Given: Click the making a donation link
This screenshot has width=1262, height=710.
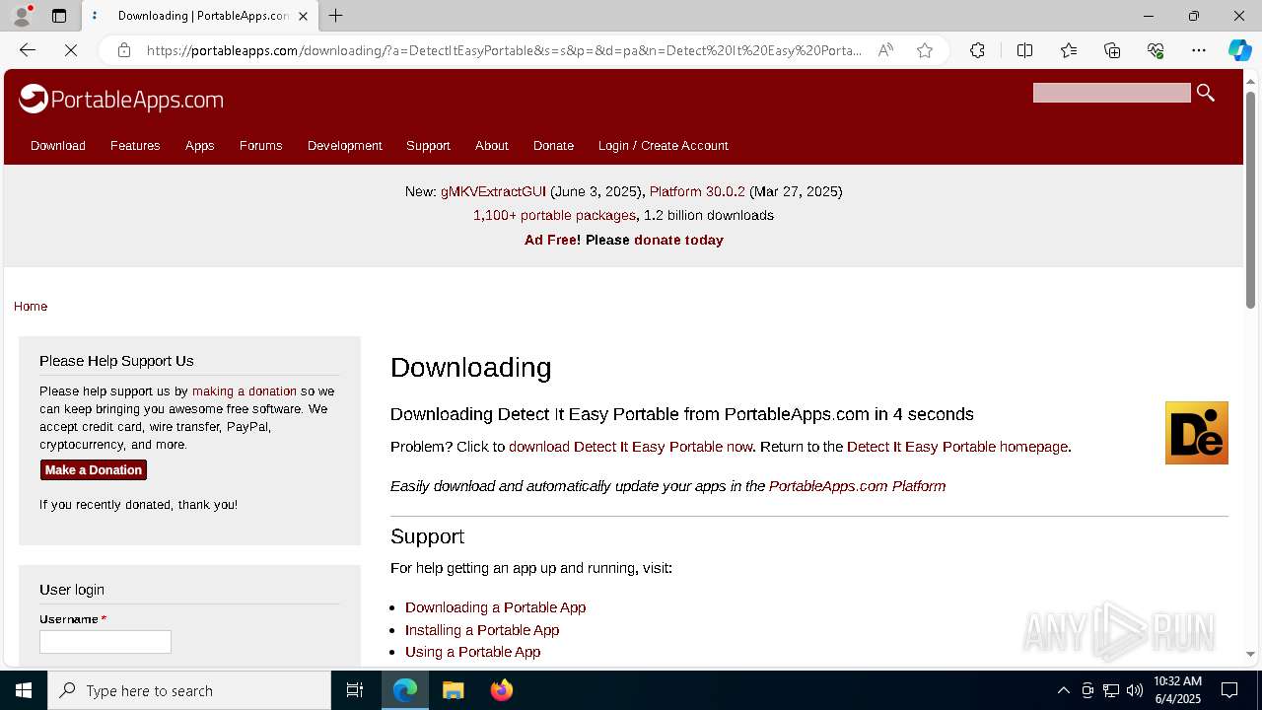Looking at the screenshot, I should [245, 391].
